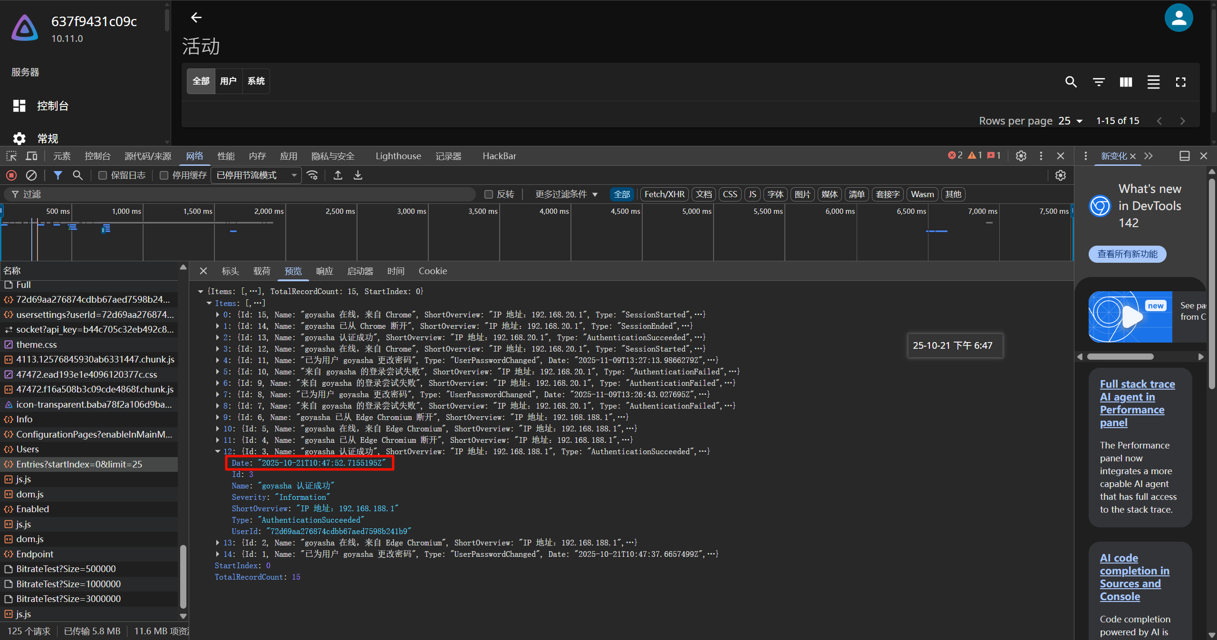Click the record network log button
Viewport: 1217px width, 640px height.
(11, 175)
